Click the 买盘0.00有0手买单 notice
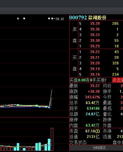The width and height of the screenshot is (123, 152). coord(88,80)
